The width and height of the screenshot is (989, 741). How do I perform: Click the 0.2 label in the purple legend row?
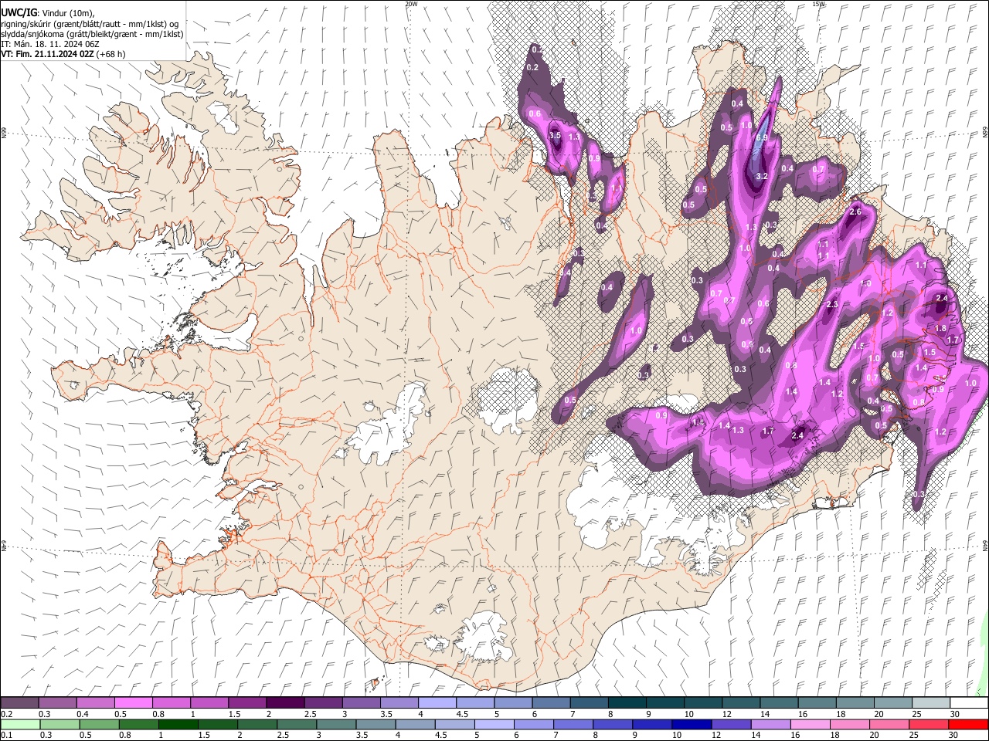tap(6, 714)
